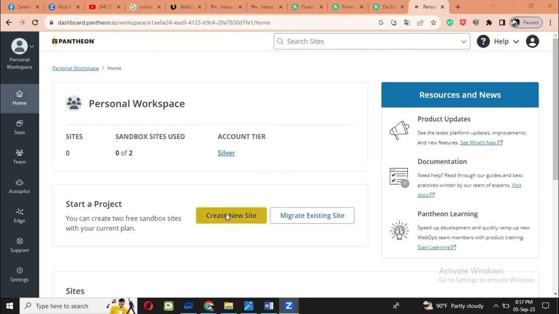Switch to the Google 'online' tab
The image size is (559, 314).
click(x=144, y=7)
